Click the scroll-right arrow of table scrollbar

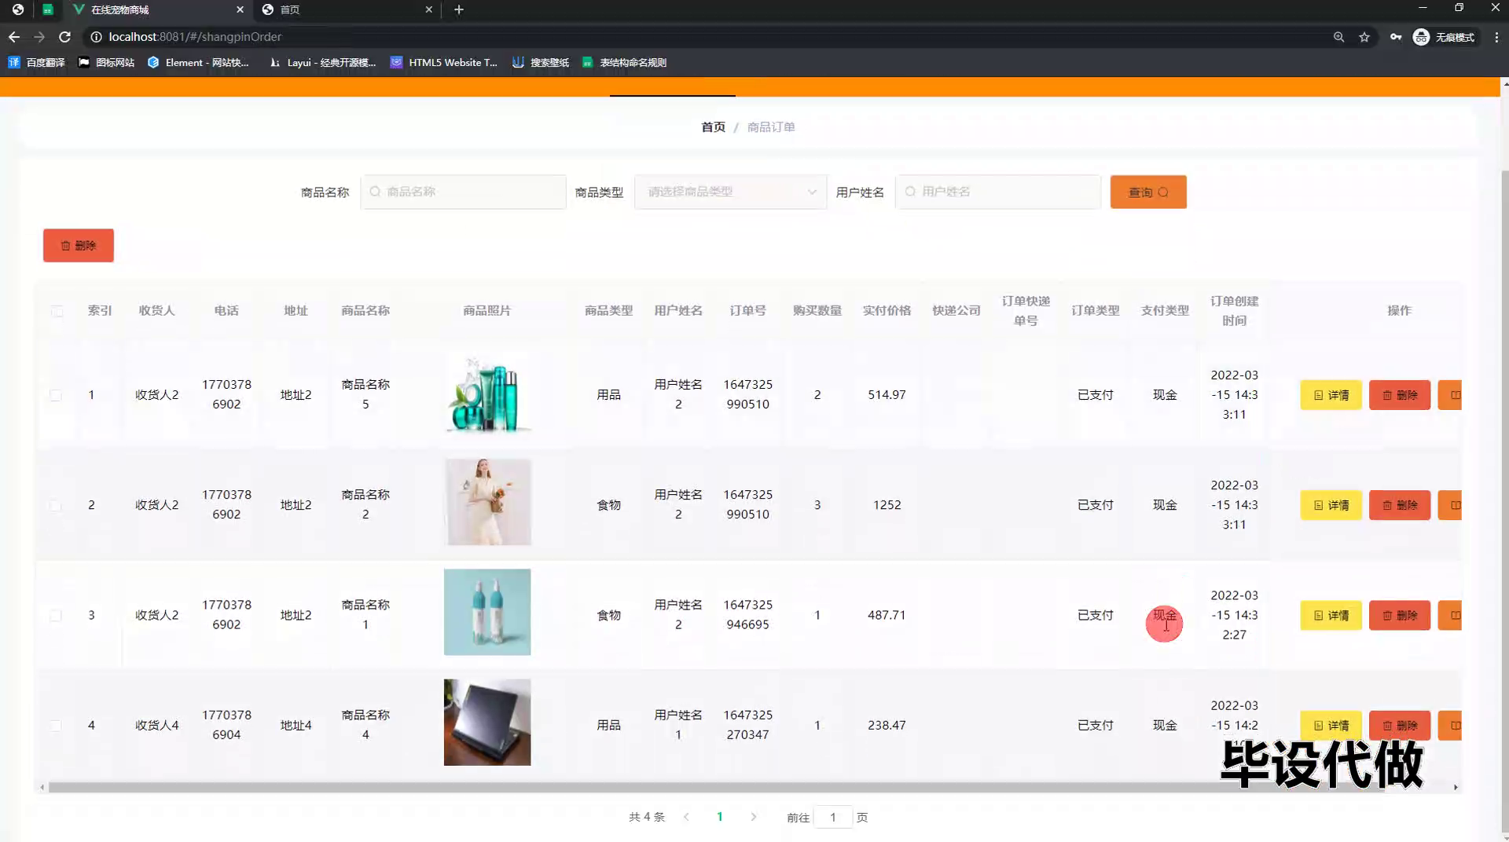(x=1456, y=787)
